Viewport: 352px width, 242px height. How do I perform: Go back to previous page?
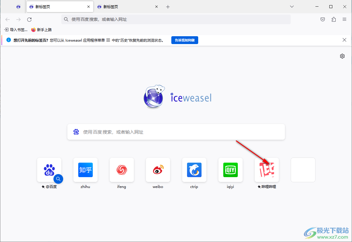8,20
